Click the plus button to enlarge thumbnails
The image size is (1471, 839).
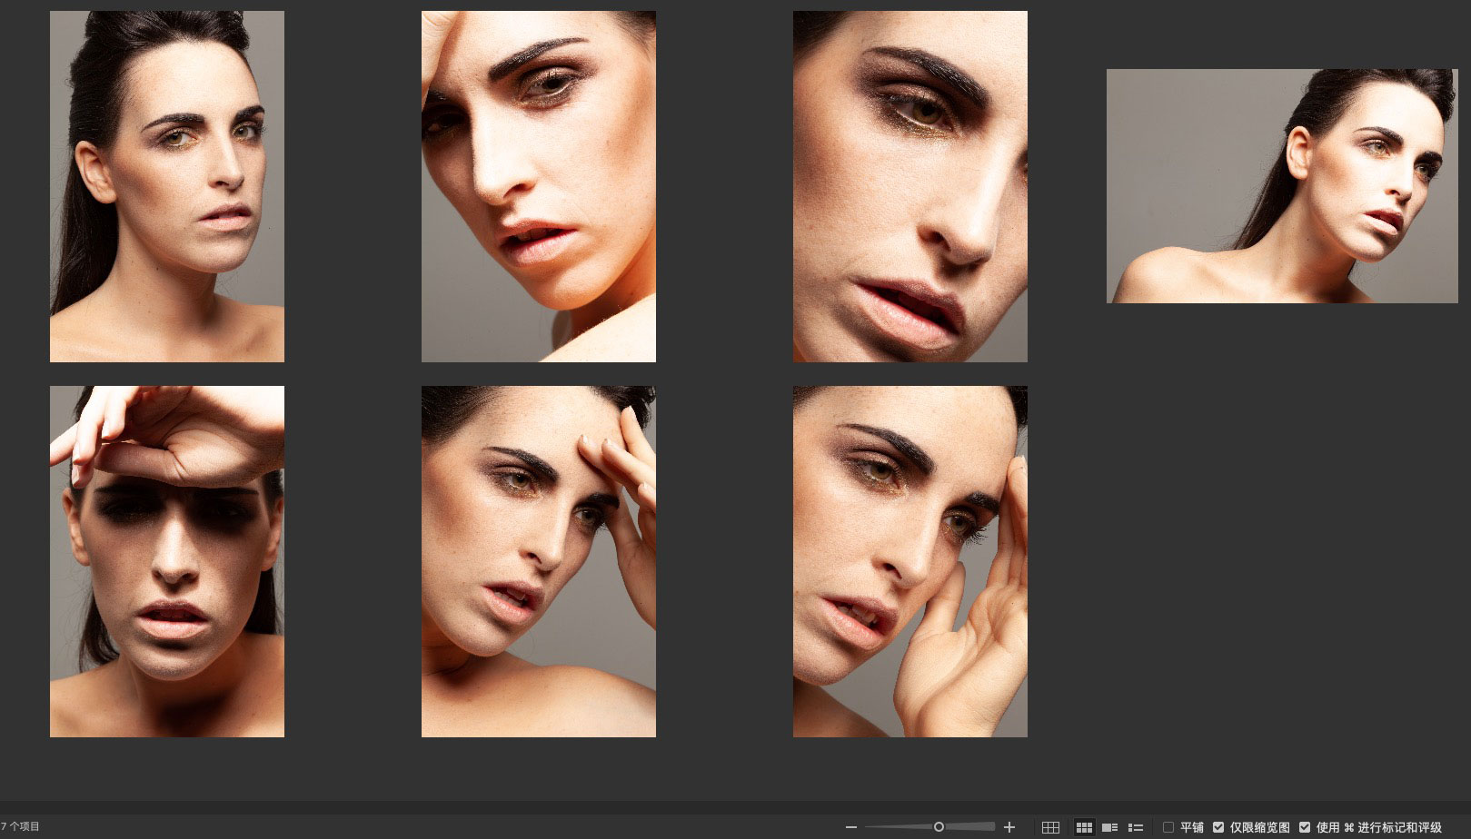tap(1009, 827)
